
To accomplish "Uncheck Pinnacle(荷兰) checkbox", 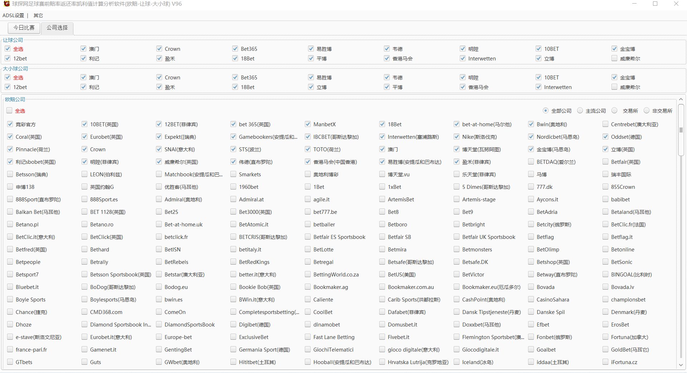I will point(10,149).
